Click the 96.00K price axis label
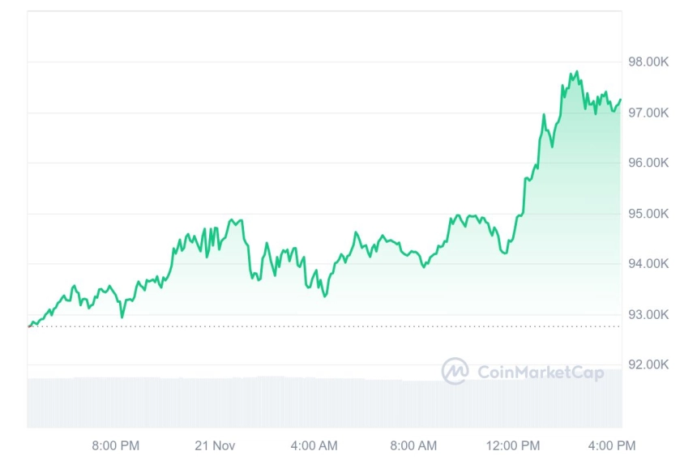The image size is (697, 464). coord(648,163)
